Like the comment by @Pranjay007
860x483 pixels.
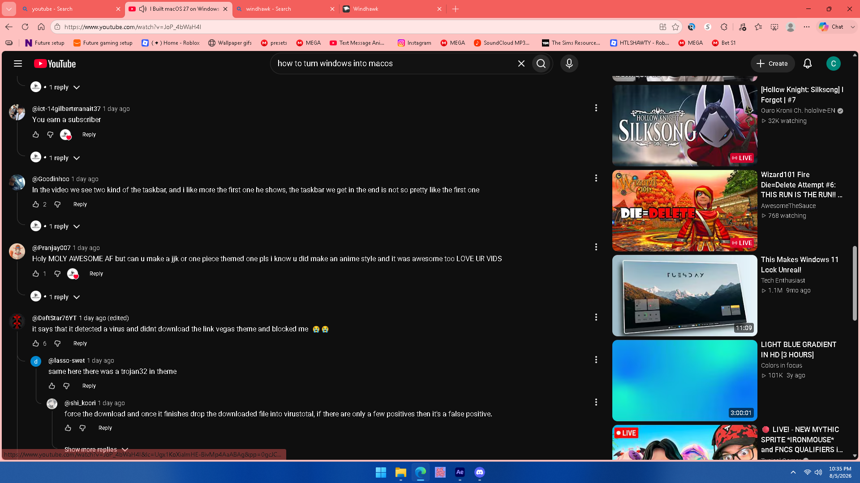click(x=36, y=274)
